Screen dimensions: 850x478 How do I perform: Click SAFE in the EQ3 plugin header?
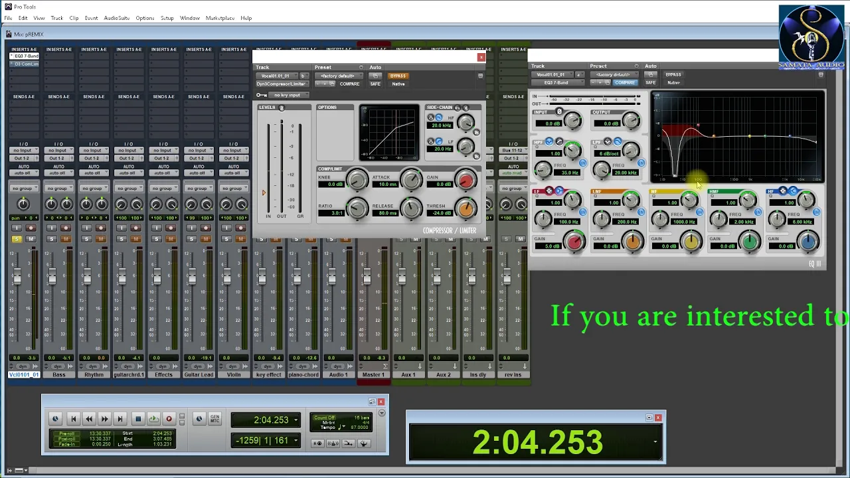click(x=651, y=82)
